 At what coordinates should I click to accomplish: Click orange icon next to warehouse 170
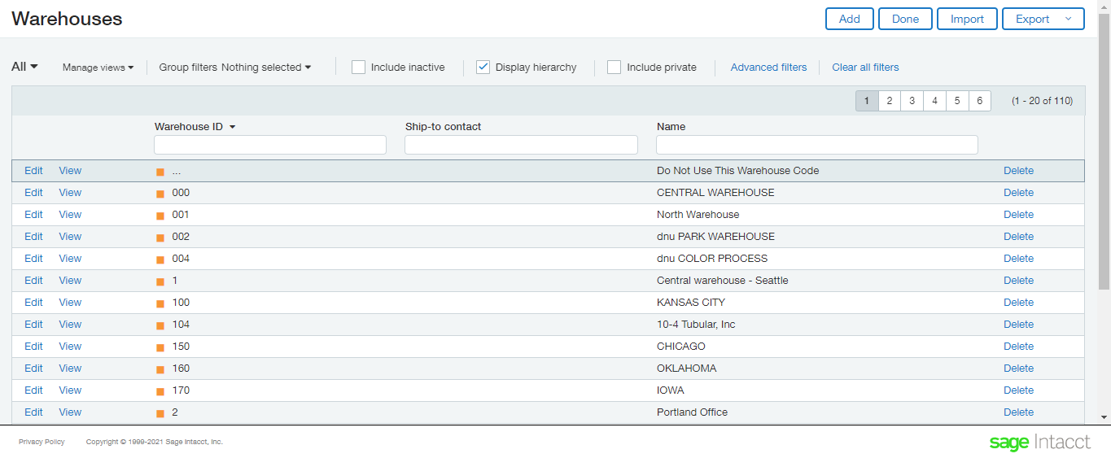[160, 391]
